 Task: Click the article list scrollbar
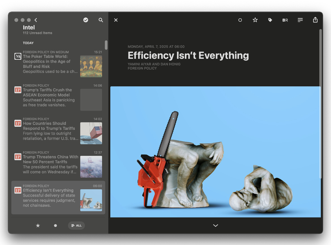106,45
